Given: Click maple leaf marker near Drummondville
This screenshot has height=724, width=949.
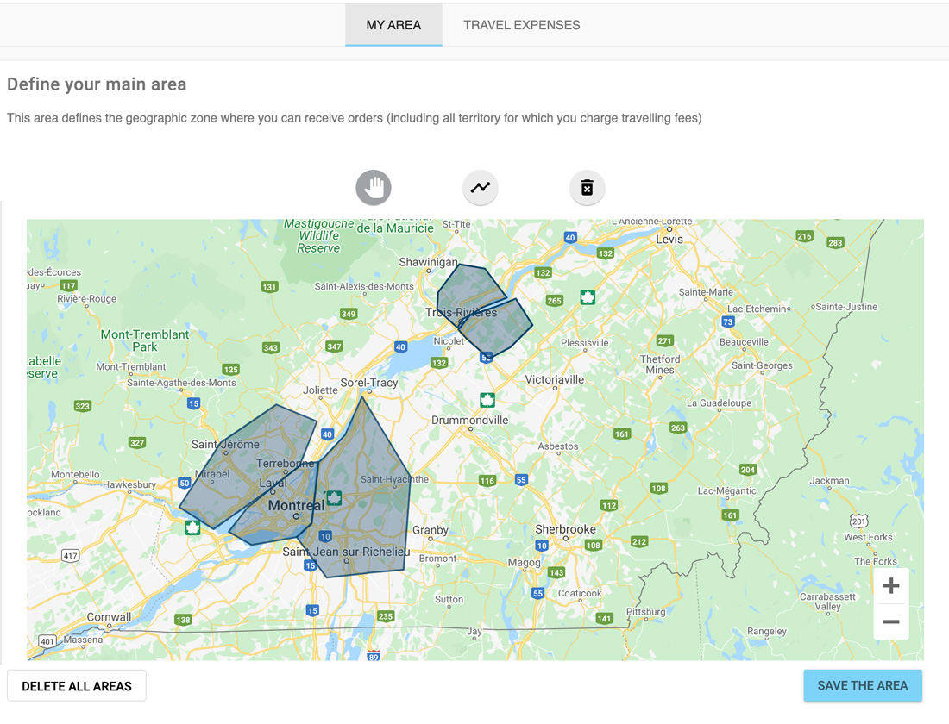Looking at the screenshot, I should [487, 400].
